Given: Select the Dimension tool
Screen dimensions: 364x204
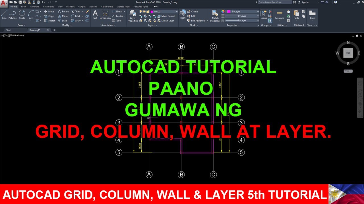Looking at the screenshot, I should [x=105, y=15].
